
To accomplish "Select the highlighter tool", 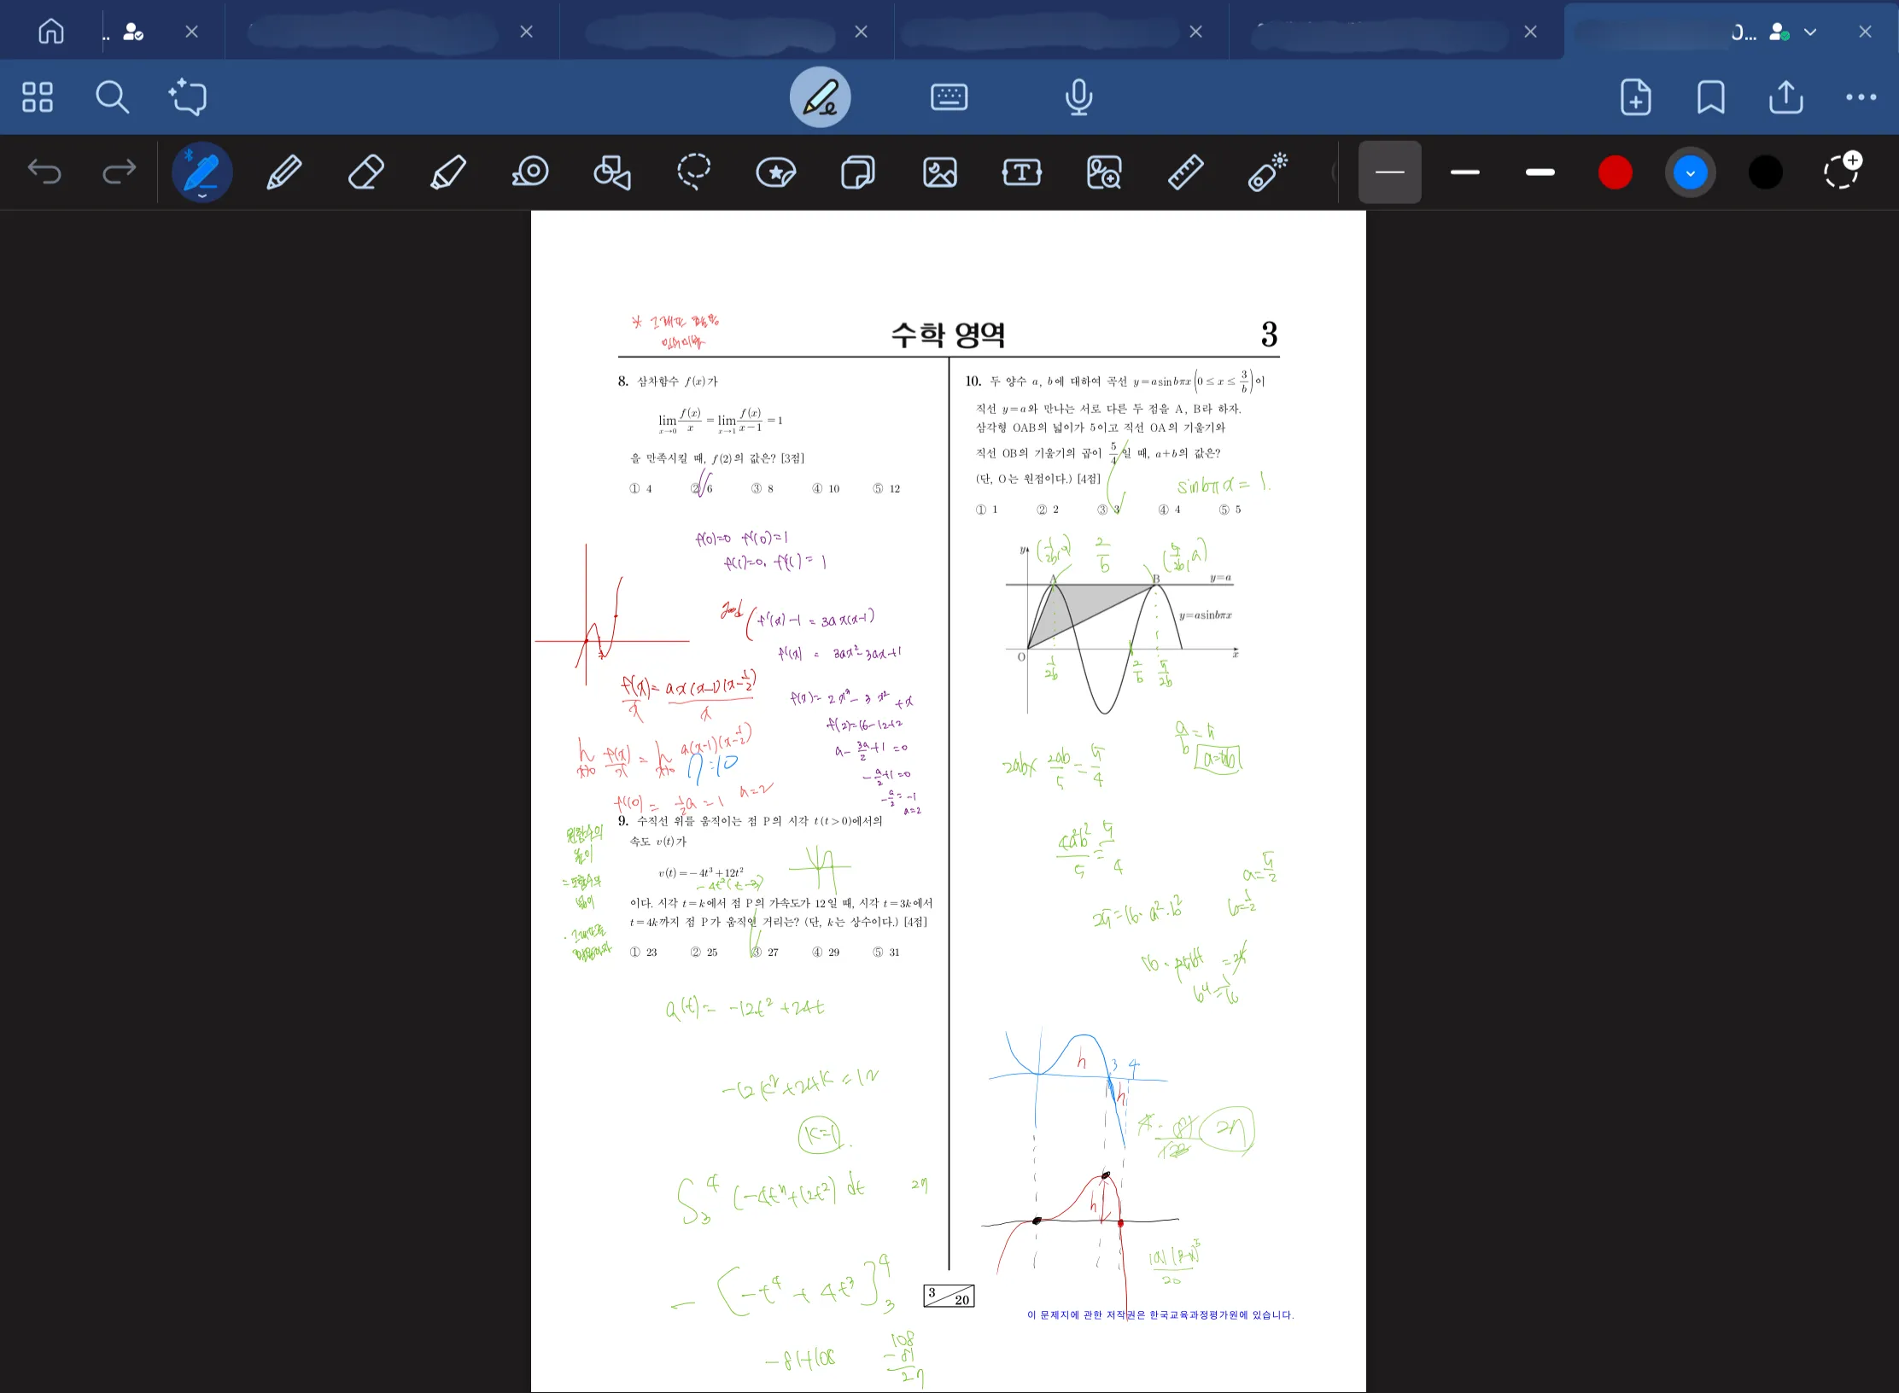I will tap(447, 172).
